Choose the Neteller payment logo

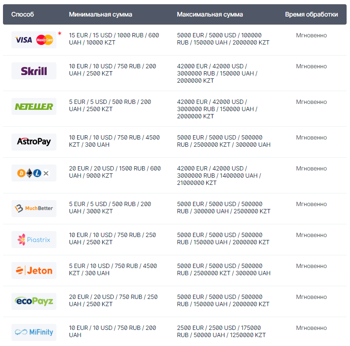(x=34, y=106)
